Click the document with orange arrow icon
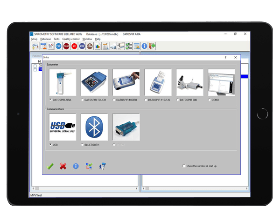The image size is (280, 221). (x=105, y=47)
